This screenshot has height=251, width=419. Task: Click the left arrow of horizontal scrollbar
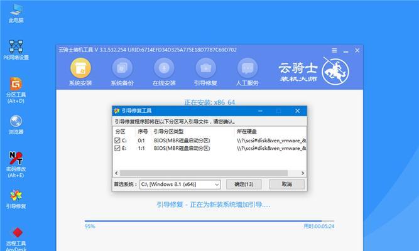tap(116, 173)
